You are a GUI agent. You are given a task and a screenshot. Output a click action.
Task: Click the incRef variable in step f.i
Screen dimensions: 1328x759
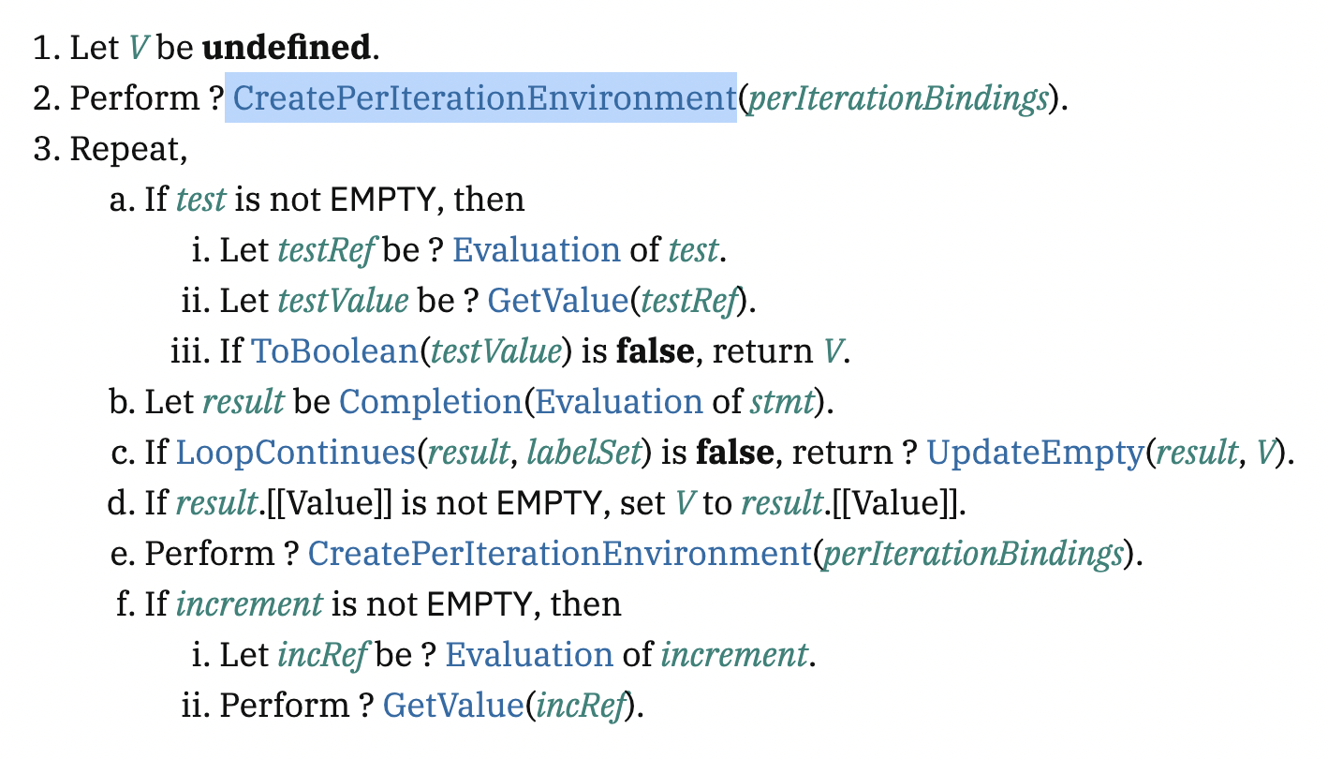point(321,655)
